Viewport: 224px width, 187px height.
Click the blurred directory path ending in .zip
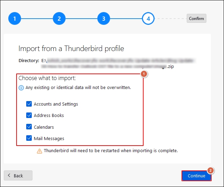click(x=119, y=63)
